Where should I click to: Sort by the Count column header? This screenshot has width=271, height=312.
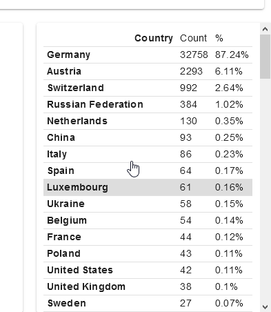[193, 38]
